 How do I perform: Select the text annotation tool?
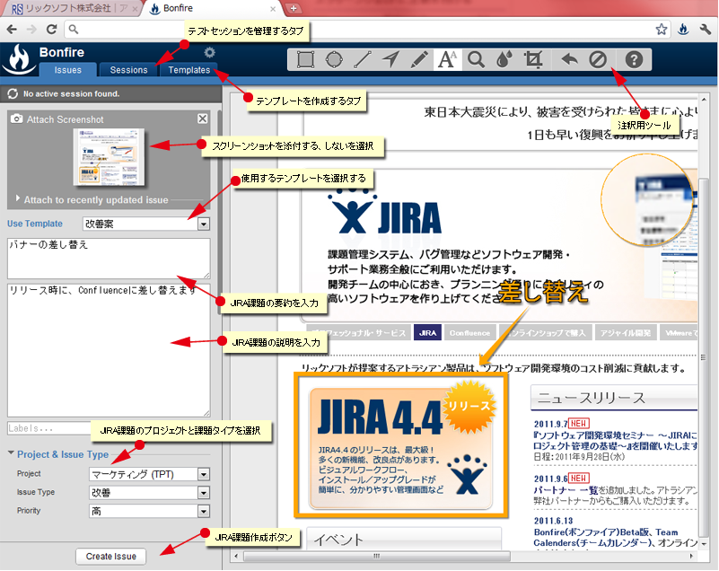(448, 59)
